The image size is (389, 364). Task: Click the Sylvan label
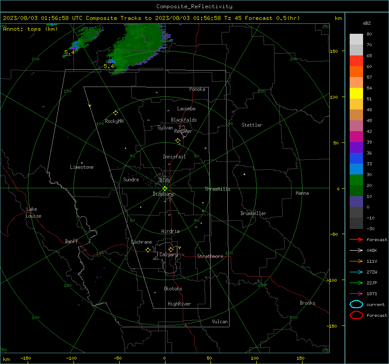tap(165, 128)
